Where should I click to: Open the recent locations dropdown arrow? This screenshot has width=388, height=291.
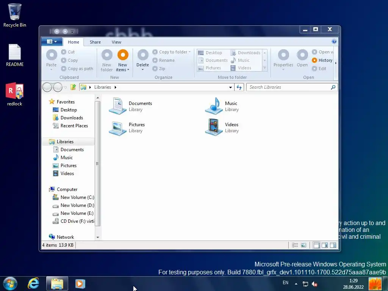[65, 88]
